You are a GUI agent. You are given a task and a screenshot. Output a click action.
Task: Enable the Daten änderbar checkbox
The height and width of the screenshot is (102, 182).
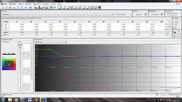pos(116,14)
